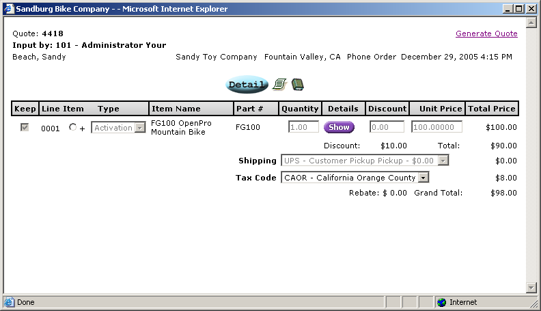The image size is (541, 311).
Task: Expand the Tax Code dropdown
Action: [423, 178]
